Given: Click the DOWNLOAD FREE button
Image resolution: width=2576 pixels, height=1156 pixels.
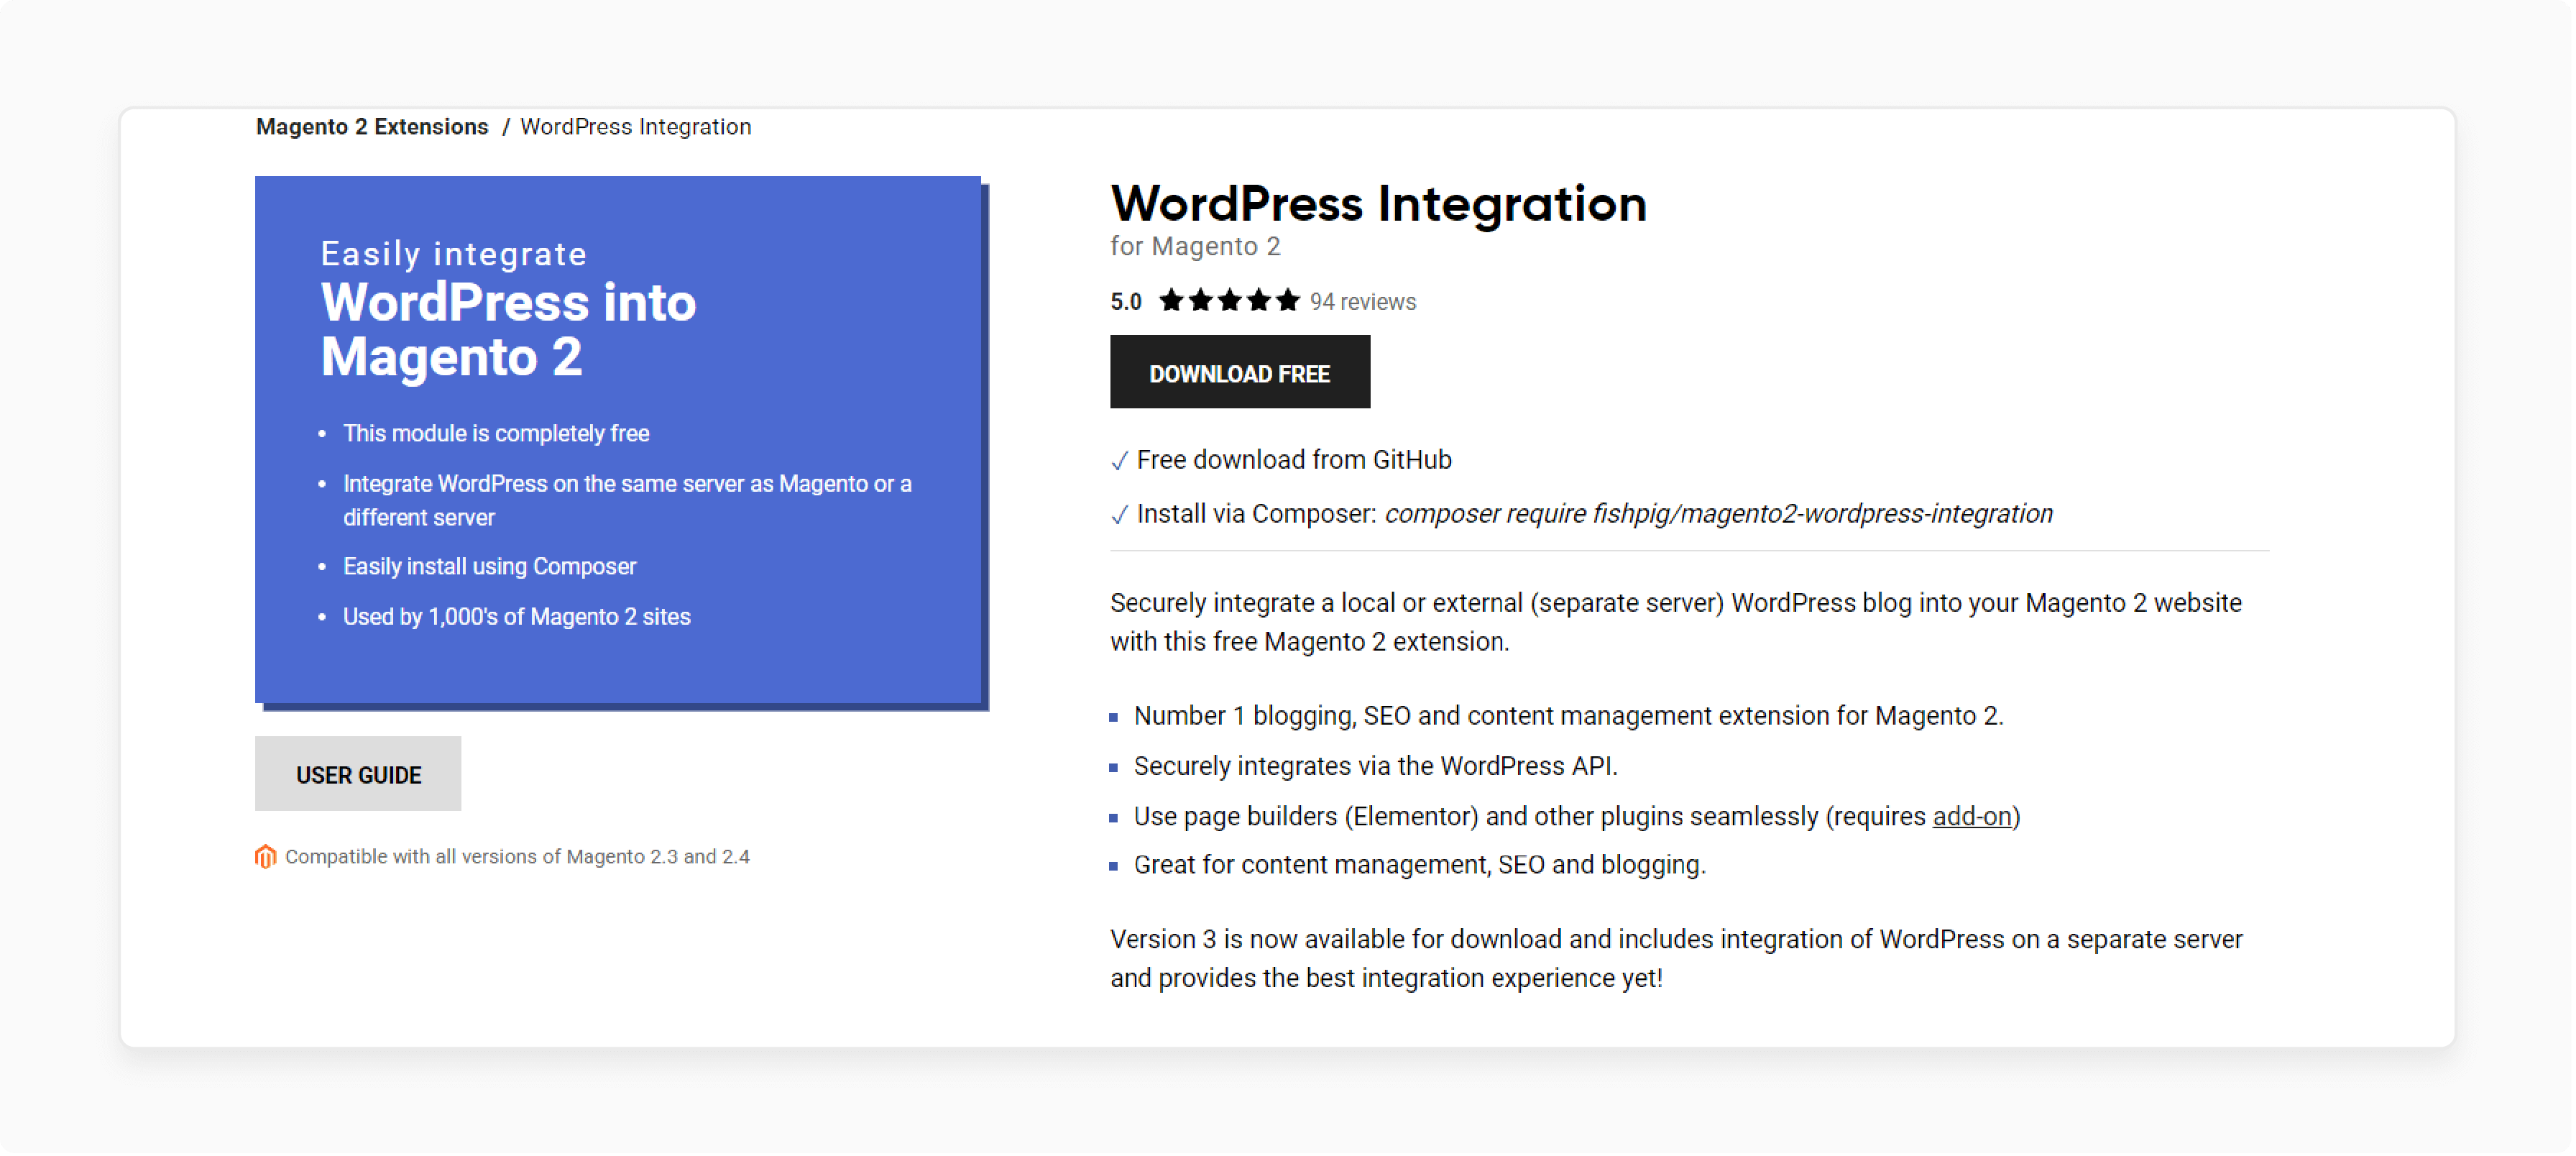Looking at the screenshot, I should pos(1240,372).
